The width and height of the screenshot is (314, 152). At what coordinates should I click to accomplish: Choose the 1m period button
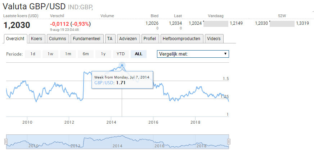[68, 54]
